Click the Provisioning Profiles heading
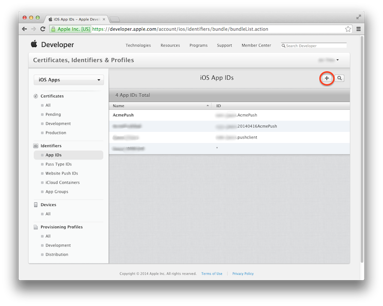The image size is (383, 306). click(x=62, y=227)
